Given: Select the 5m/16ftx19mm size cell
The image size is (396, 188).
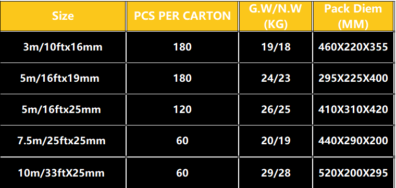Looking at the screenshot, I should coord(63,79).
